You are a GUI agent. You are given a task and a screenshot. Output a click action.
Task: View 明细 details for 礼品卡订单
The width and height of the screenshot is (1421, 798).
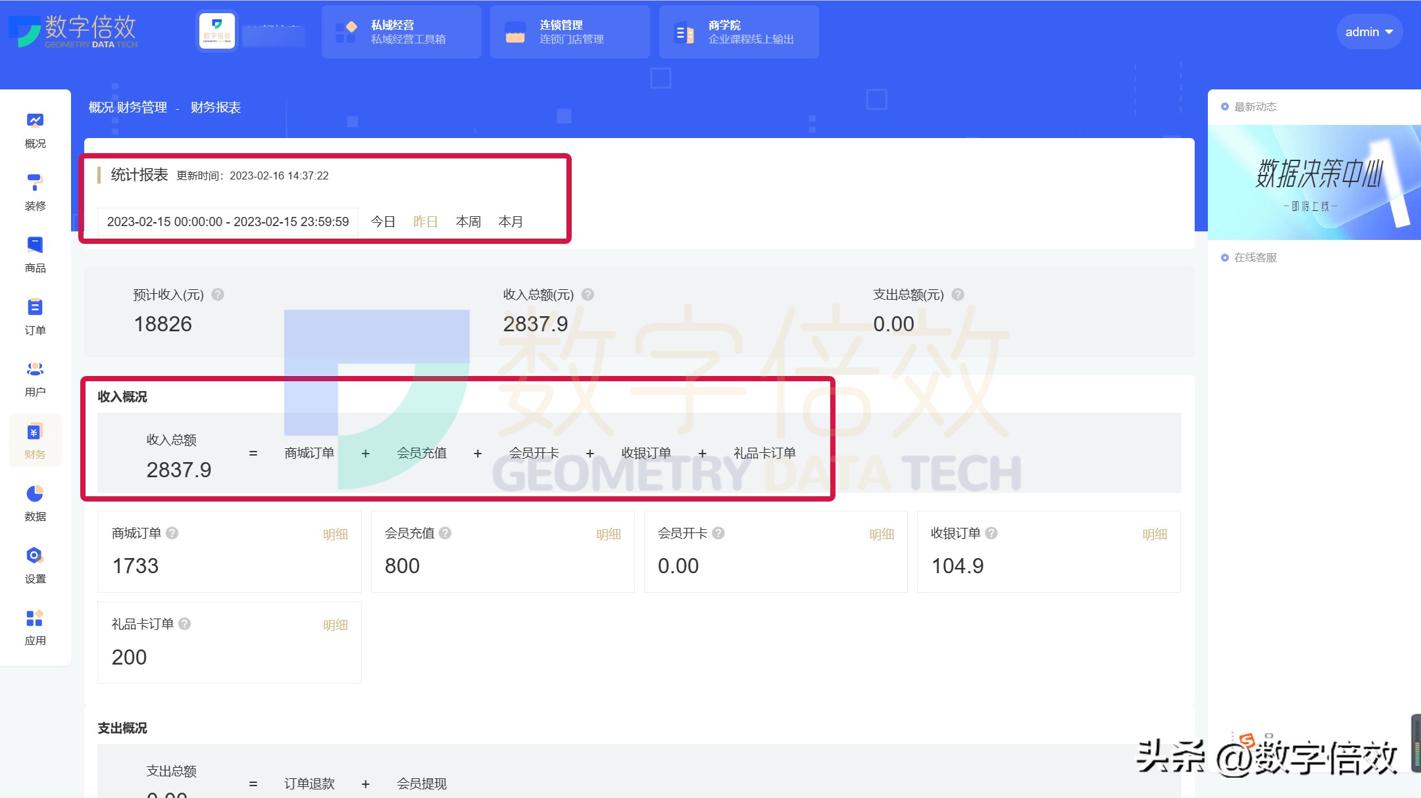(x=336, y=624)
